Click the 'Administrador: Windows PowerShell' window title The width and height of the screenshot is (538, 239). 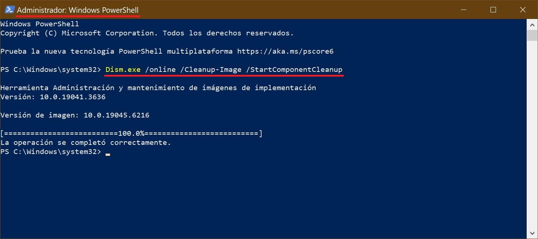78,10
